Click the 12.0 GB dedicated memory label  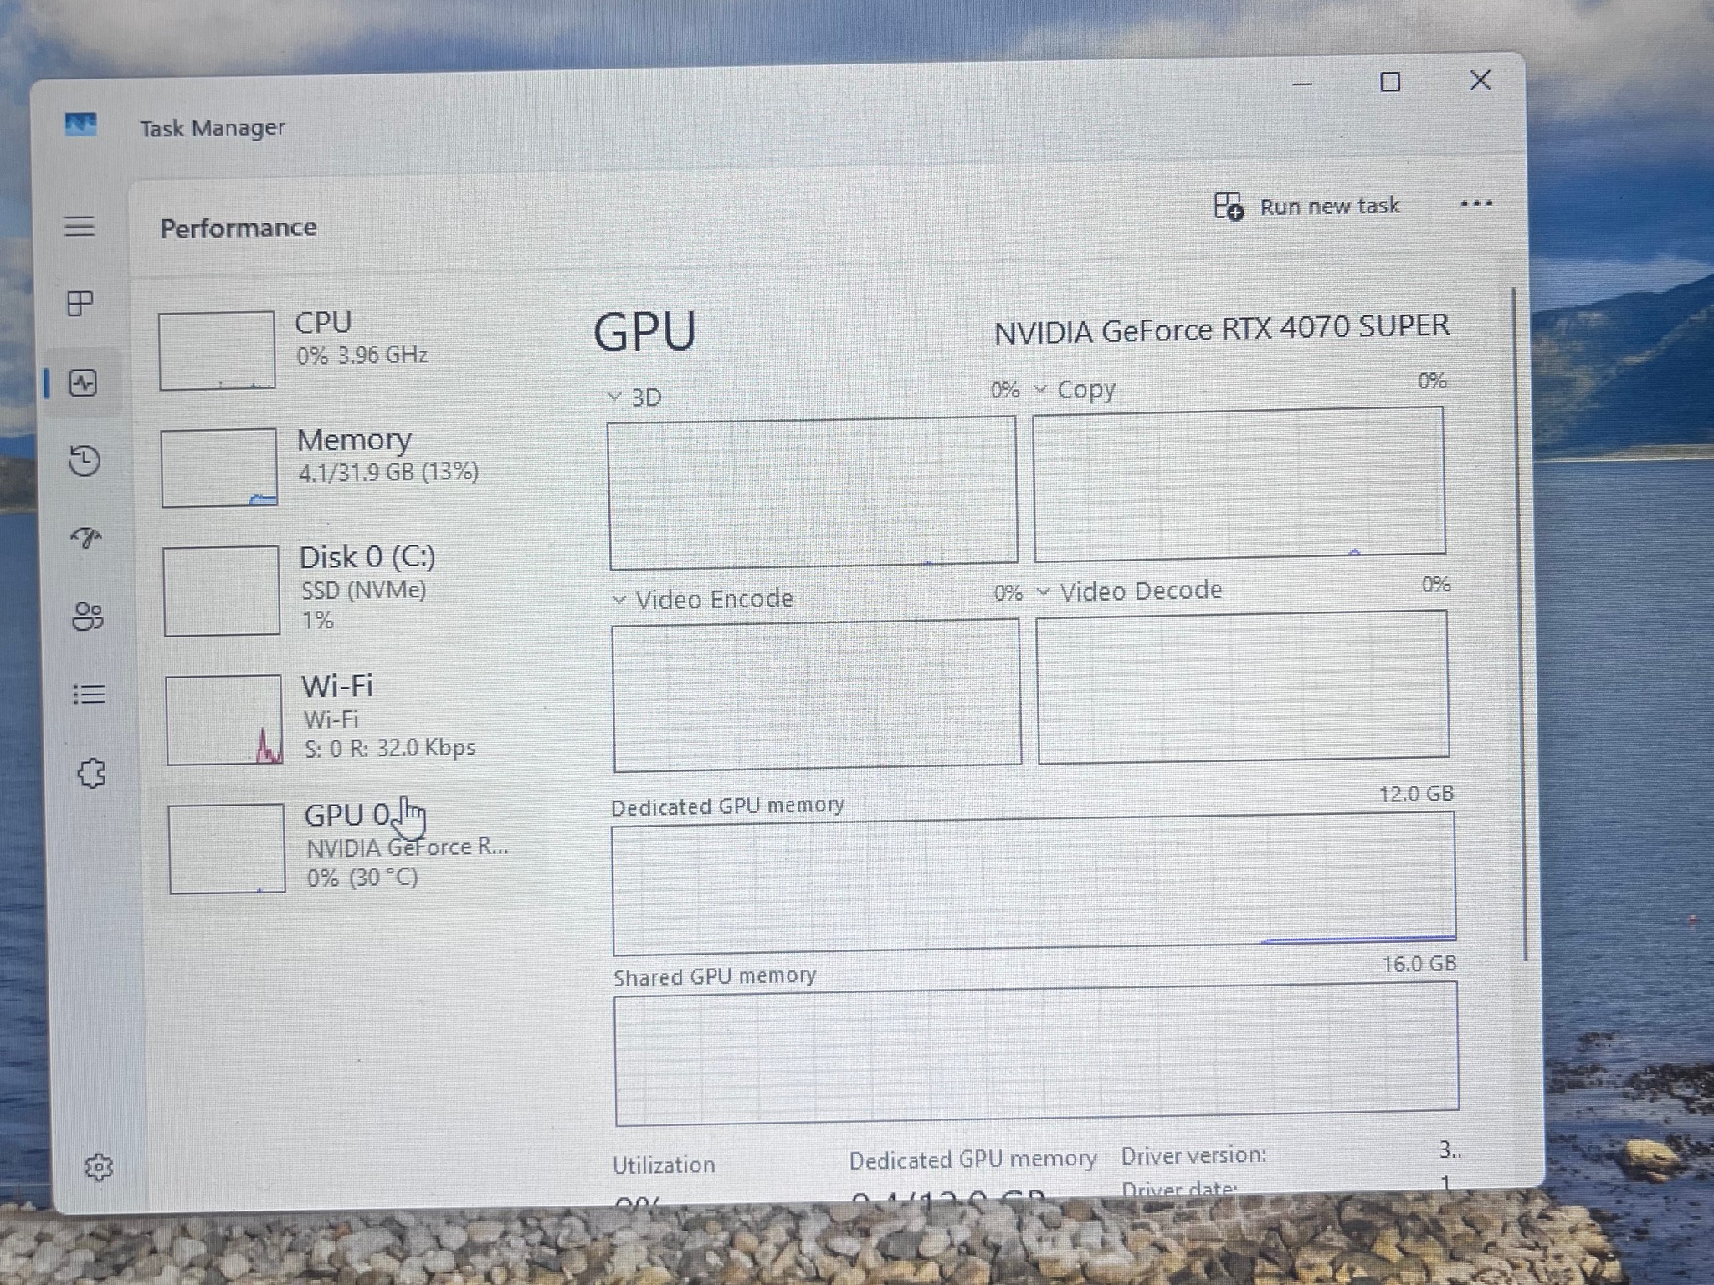tap(1416, 794)
